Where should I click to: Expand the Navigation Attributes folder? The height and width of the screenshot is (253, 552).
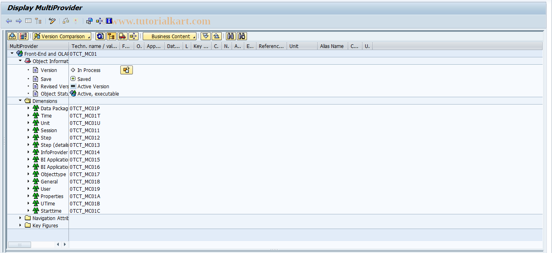click(x=20, y=218)
